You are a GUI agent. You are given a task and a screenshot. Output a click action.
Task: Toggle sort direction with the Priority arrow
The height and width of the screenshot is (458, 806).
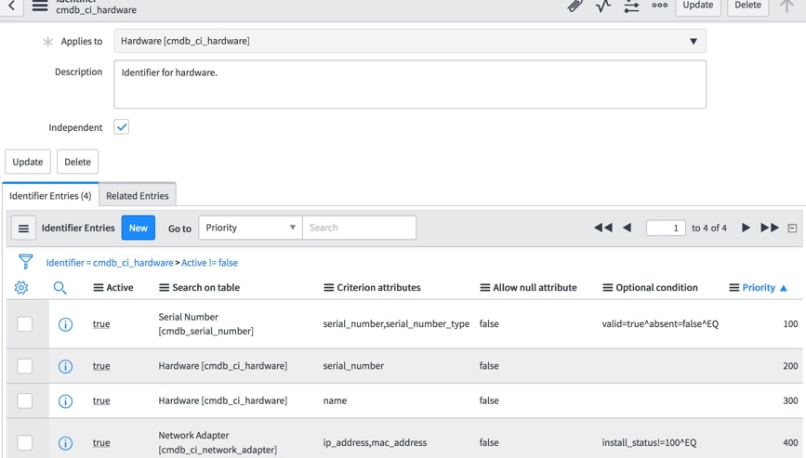point(784,288)
